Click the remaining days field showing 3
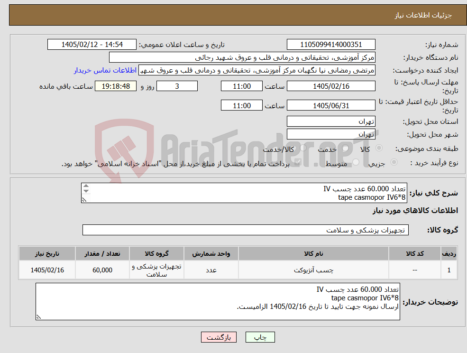The image size is (467, 353). [177, 86]
